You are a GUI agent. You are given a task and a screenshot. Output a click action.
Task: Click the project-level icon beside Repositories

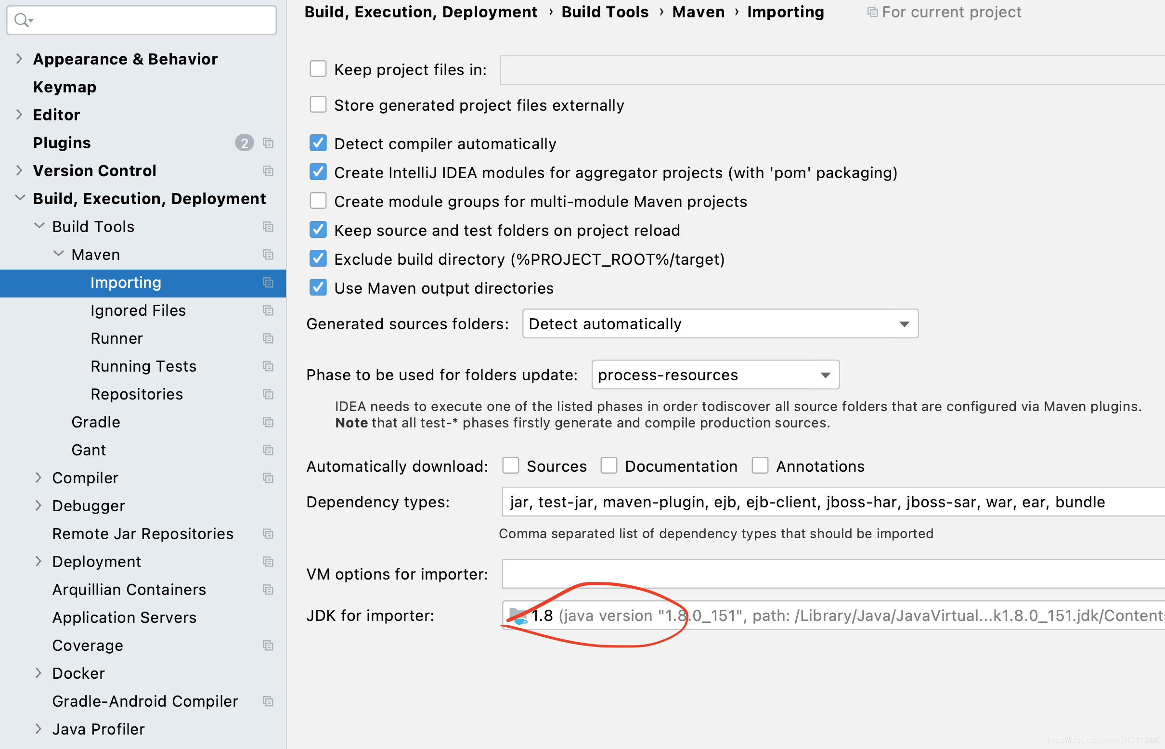click(x=268, y=394)
